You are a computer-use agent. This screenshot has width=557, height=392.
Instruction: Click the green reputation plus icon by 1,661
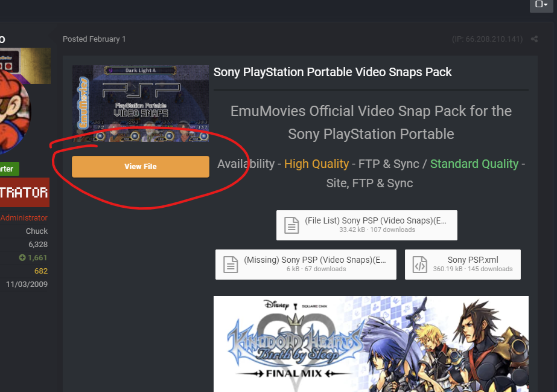point(22,258)
